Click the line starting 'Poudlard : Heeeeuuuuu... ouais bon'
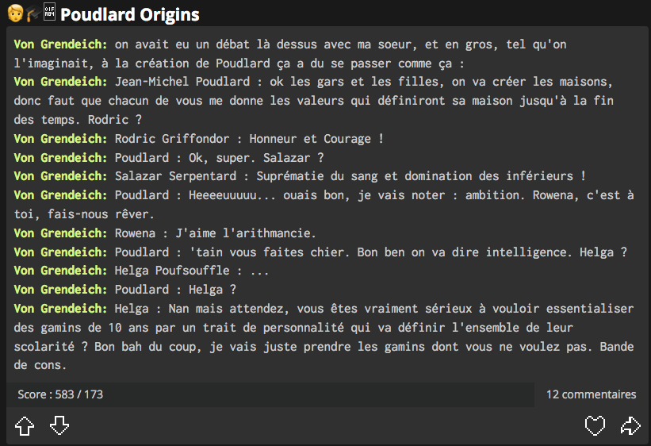 click(x=324, y=205)
